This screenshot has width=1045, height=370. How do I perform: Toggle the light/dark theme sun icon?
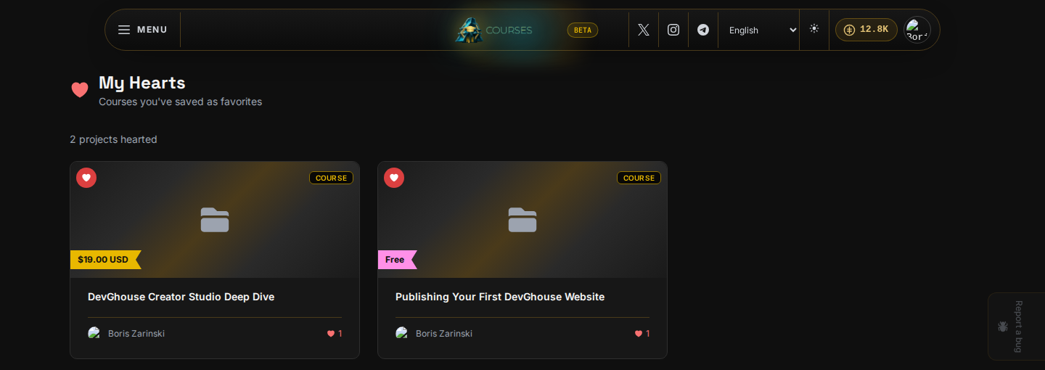pyautogui.click(x=814, y=29)
